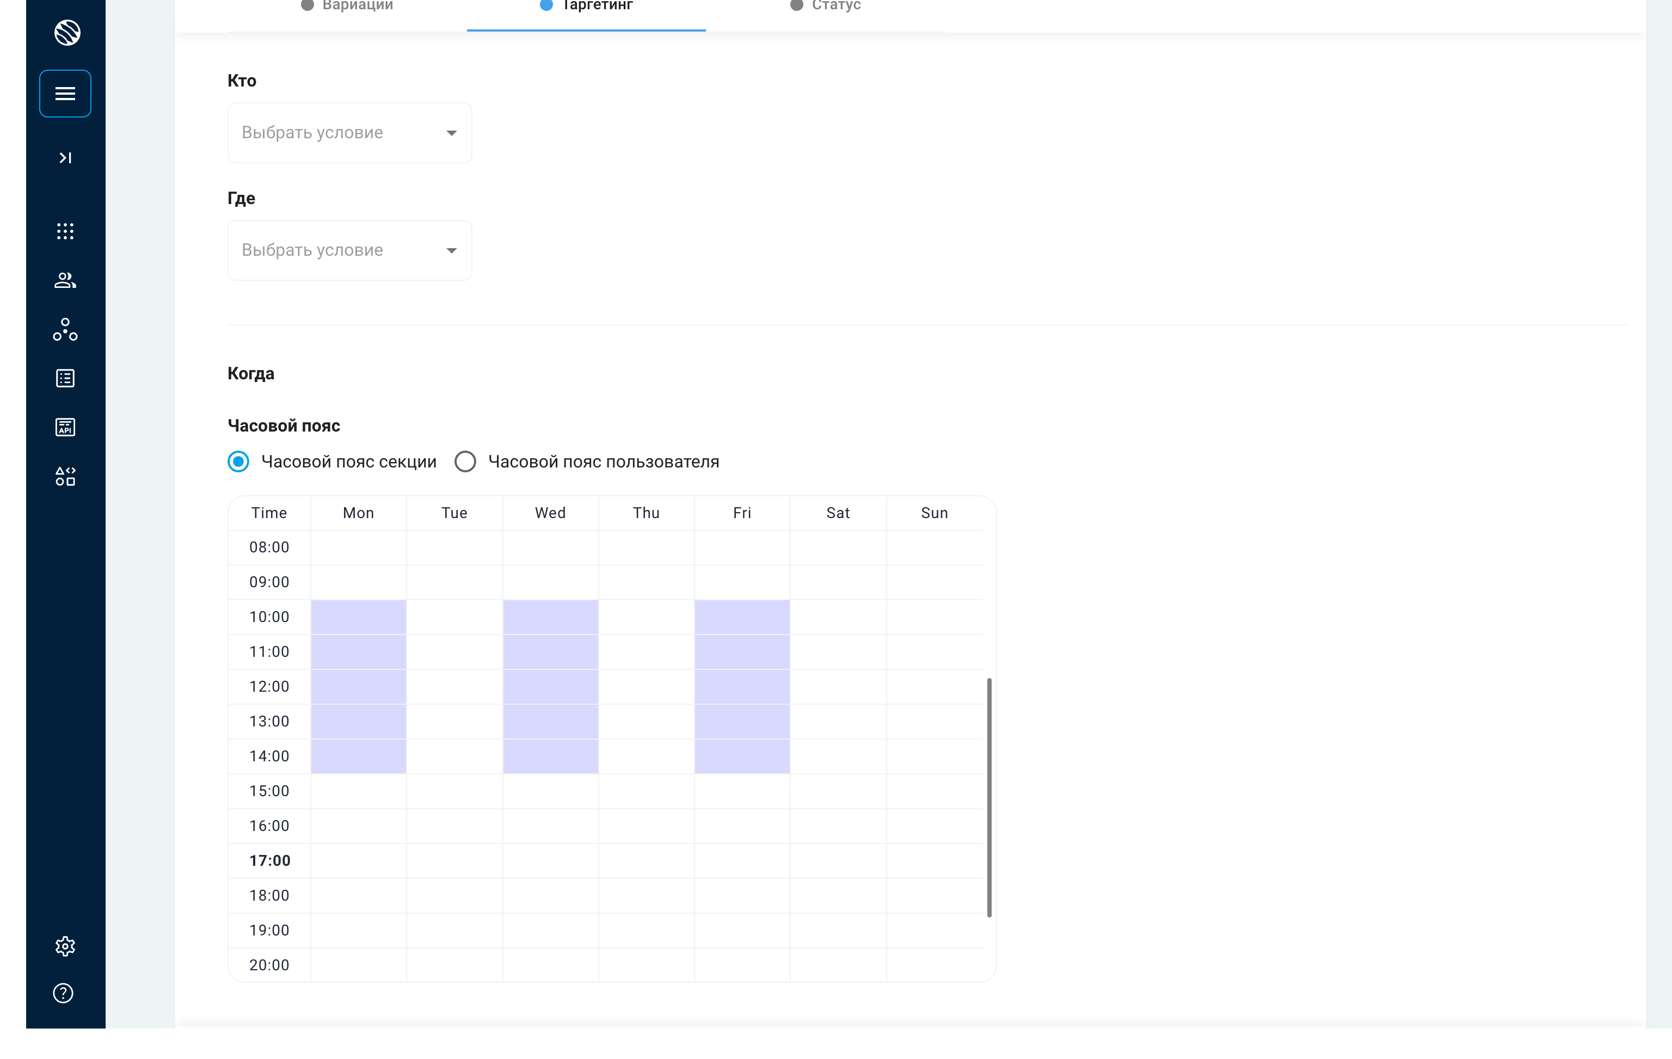The image size is (1672, 1059).
Task: Open the nine-dot apps grid icon
Action: (65, 231)
